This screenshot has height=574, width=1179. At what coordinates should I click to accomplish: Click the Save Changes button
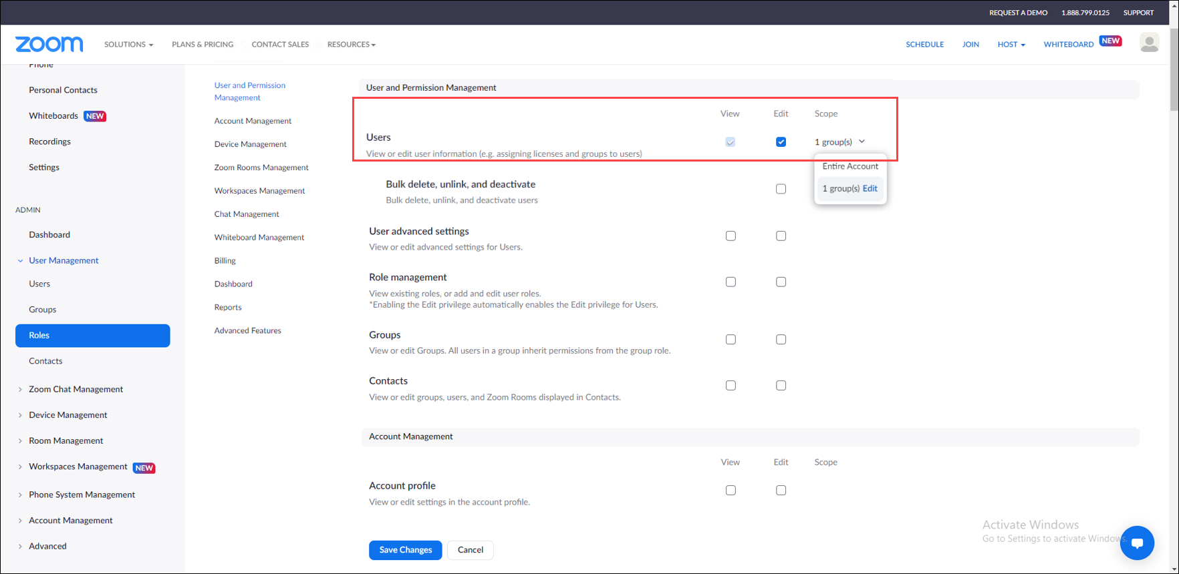pos(405,550)
